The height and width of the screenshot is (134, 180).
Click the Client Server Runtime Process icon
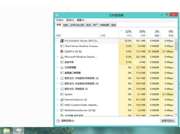pyautogui.click(x=62, y=46)
